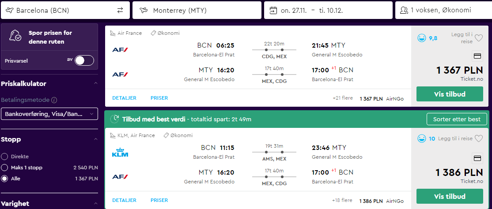Click the credit card icon above 1 386 PLN

477,159
